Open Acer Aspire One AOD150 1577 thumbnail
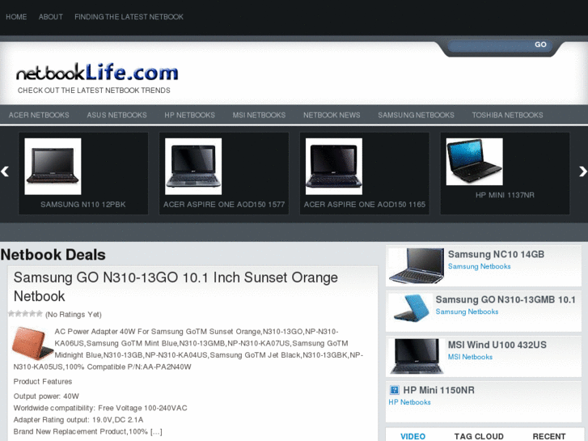This screenshot has width=588, height=441. pyautogui.click(x=193, y=166)
